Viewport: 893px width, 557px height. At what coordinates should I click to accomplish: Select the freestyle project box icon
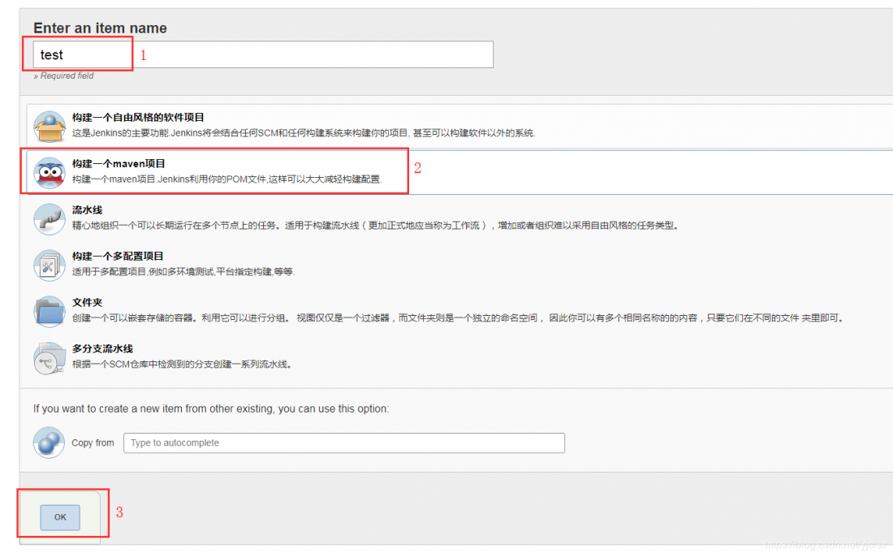(50, 126)
